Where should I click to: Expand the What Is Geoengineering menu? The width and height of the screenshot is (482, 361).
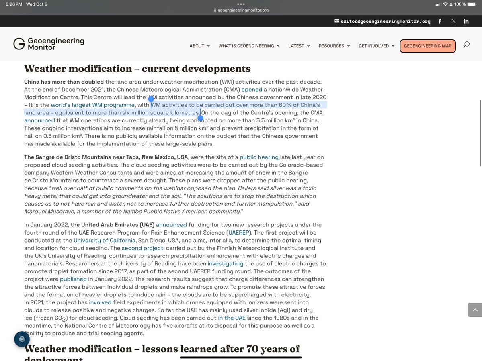click(249, 46)
